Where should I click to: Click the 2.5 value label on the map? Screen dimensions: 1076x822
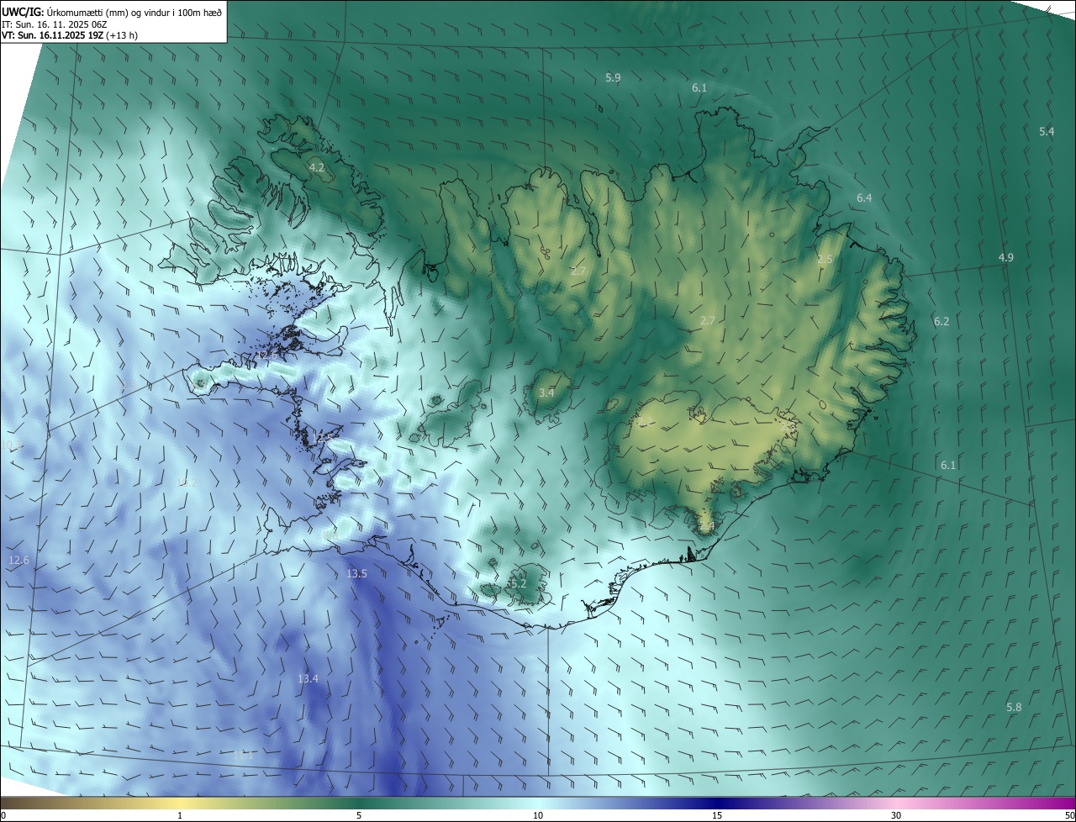825,260
